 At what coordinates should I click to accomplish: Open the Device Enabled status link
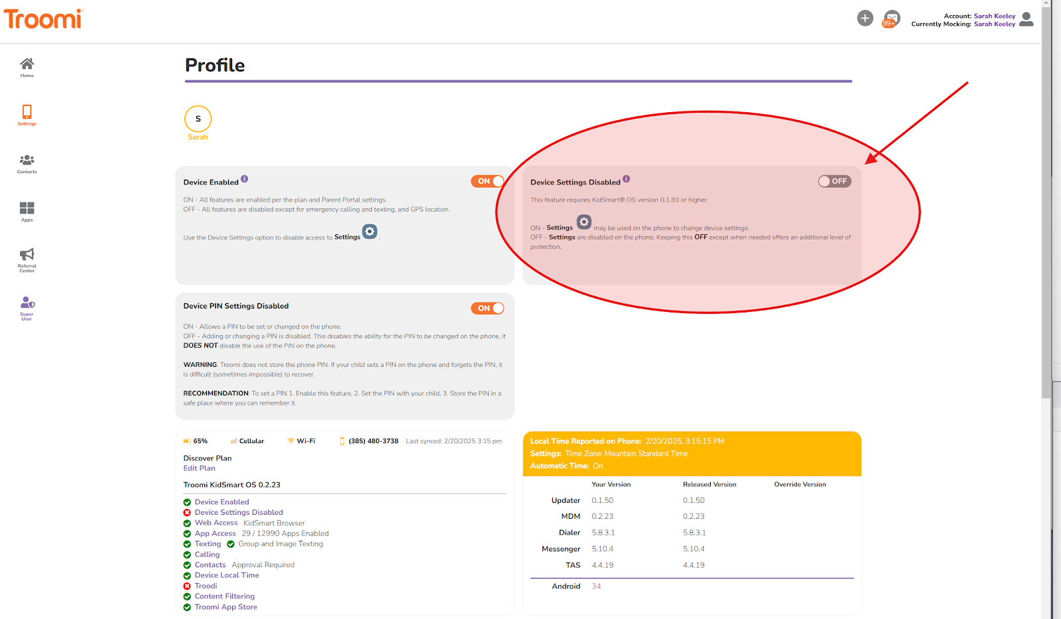point(221,502)
